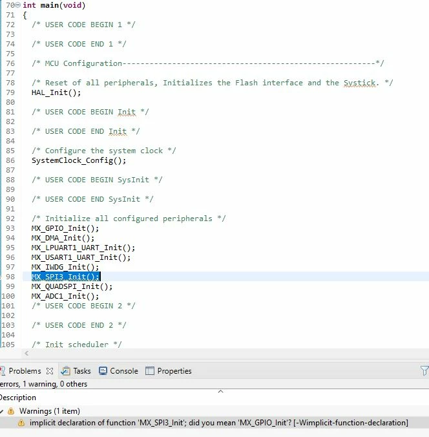This screenshot has width=429, height=437.
Task: Click the USER CODE END SysInit comment
Action: pos(92,199)
